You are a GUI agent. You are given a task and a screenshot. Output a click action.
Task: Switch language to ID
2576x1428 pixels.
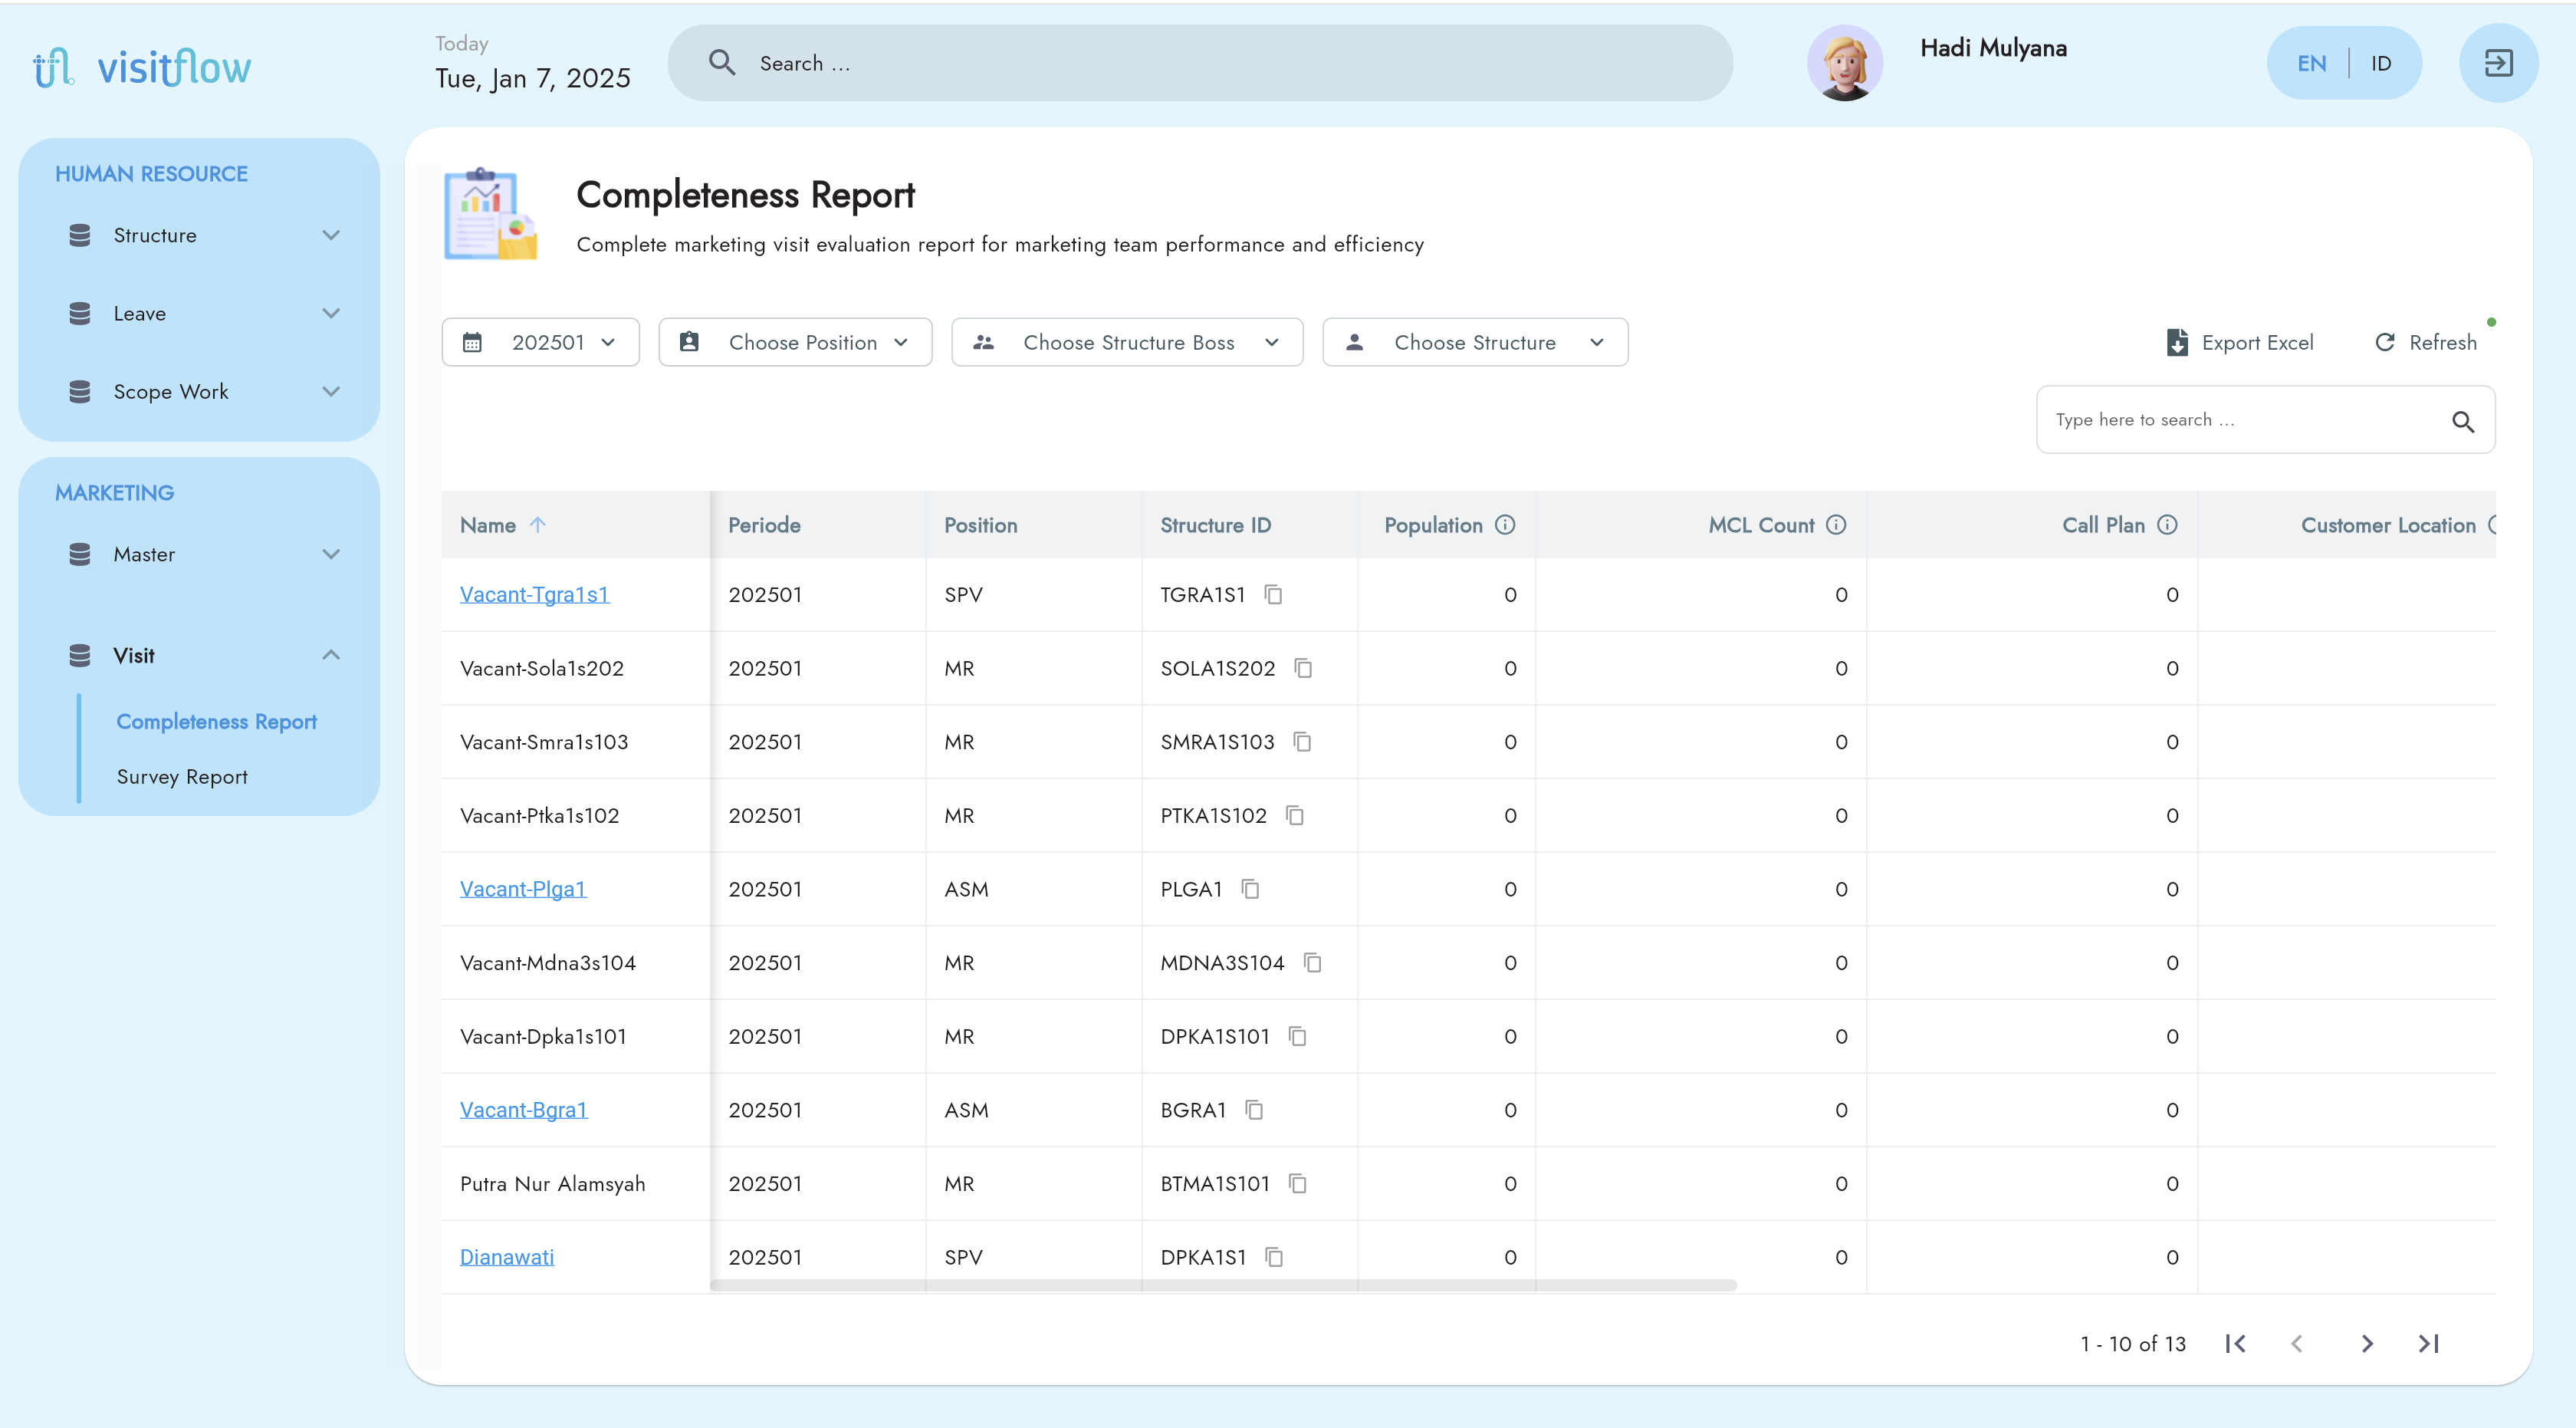(x=2381, y=64)
